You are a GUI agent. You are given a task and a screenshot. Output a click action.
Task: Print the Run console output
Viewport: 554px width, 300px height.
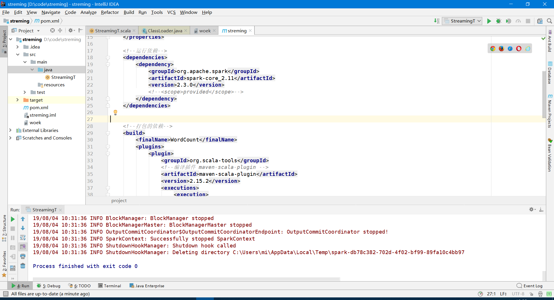(x=23, y=256)
